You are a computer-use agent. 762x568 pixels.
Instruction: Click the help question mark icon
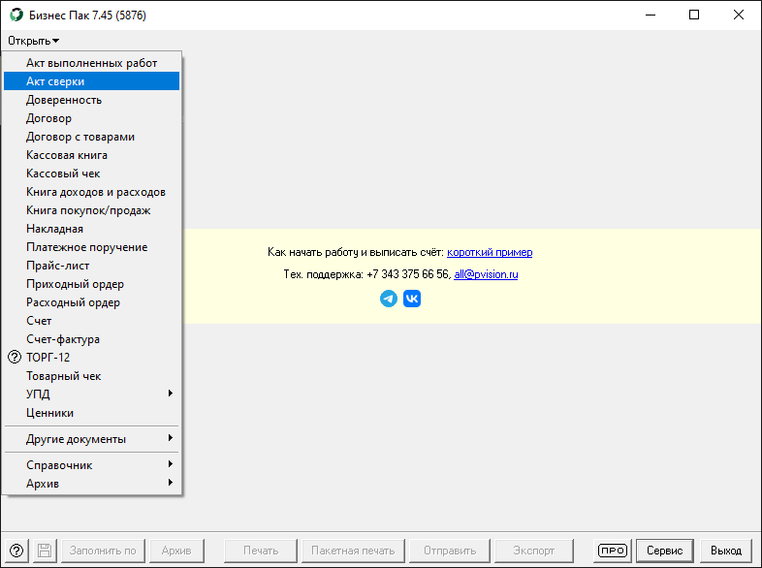(x=17, y=551)
